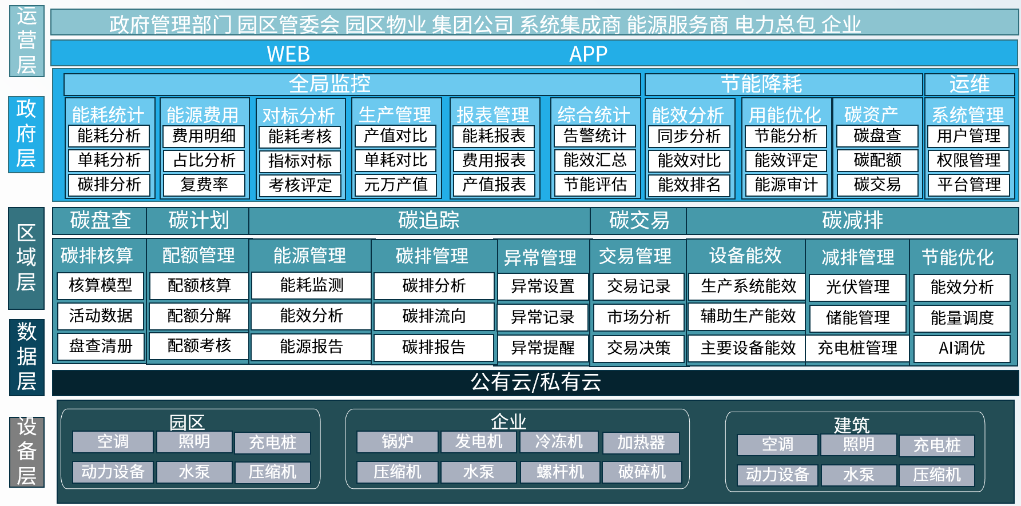
Task: Select the 元万产值 box
Action: point(396,185)
